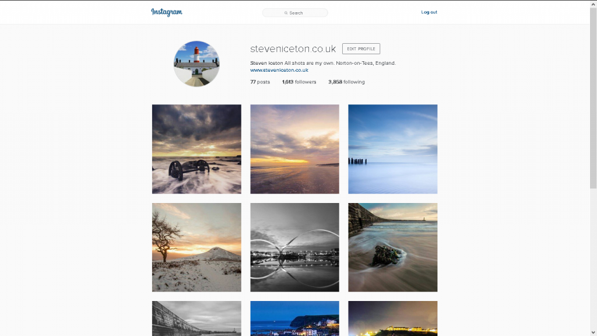This screenshot has height=336, width=597.
Task: Open the night-lit building photo
Action: pos(392,318)
